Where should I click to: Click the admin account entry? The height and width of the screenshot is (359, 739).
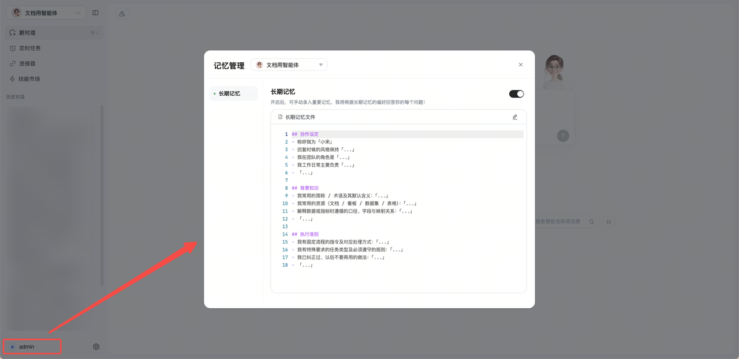pos(32,347)
